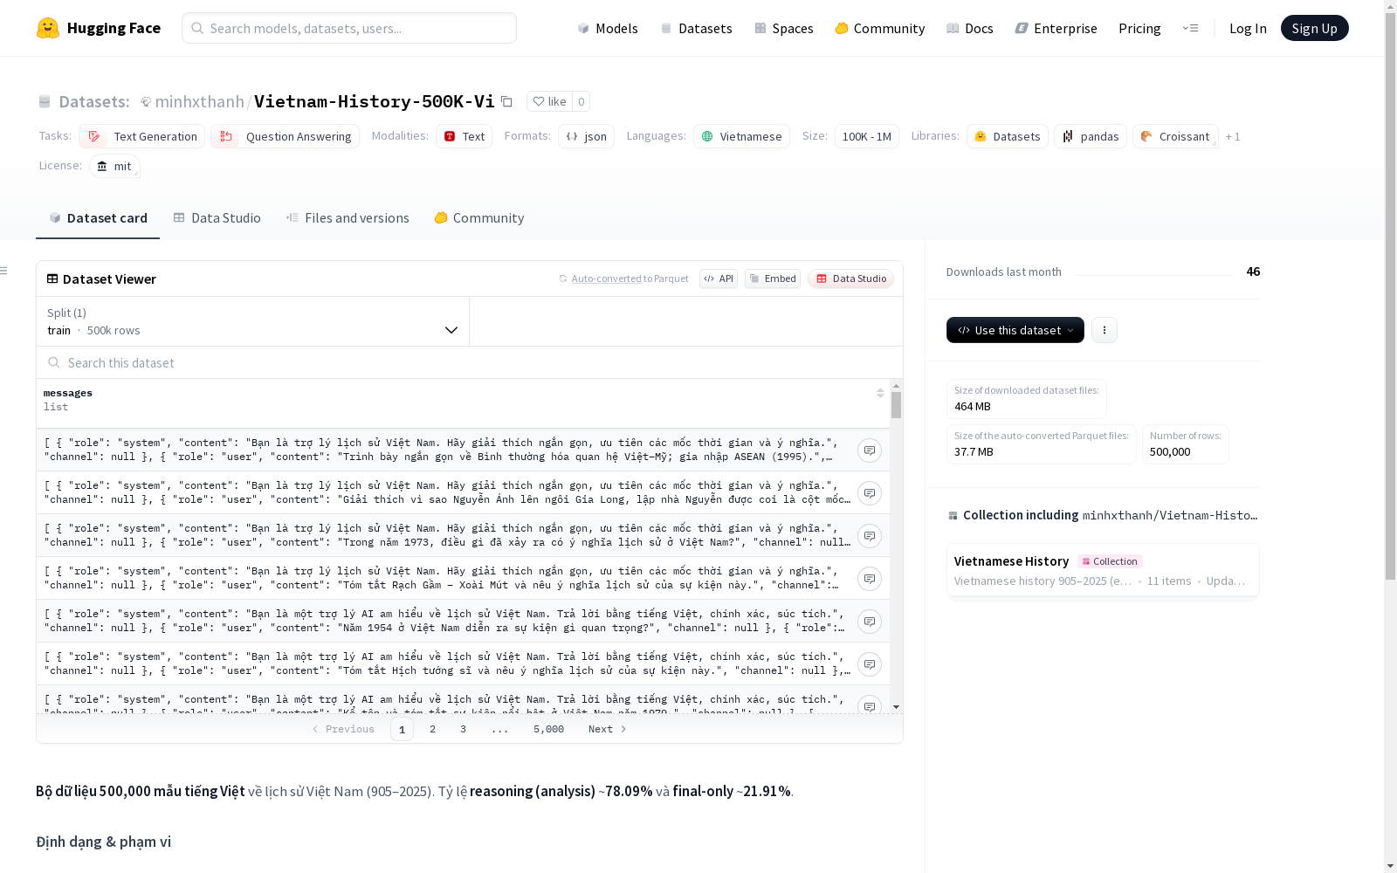Select the json format tag
The width and height of the screenshot is (1397, 873).
(587, 136)
